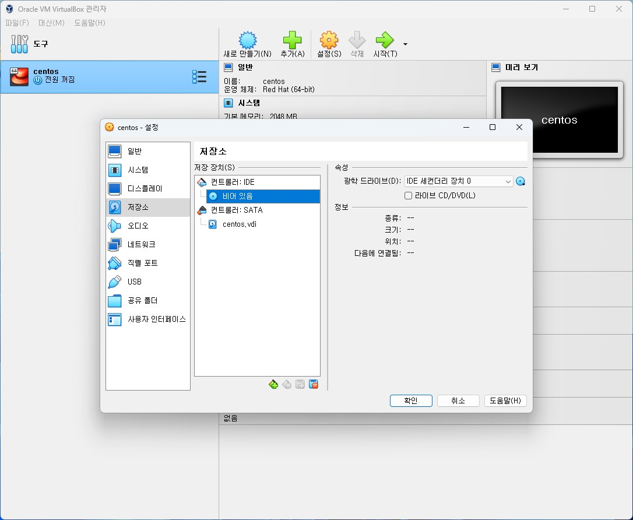
Task: Click the Add (추가) green plus icon
Action: (x=292, y=40)
